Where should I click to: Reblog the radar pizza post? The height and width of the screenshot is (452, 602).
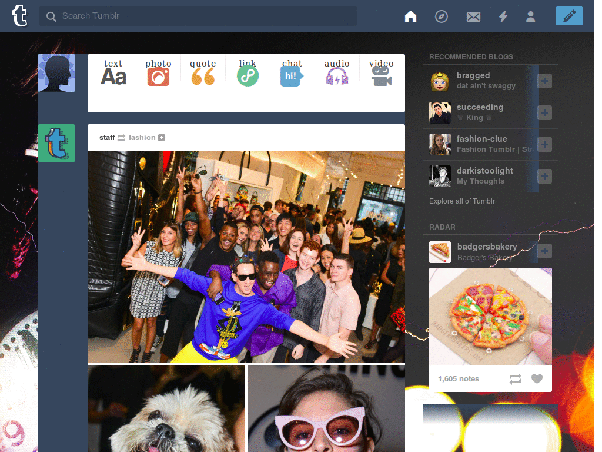point(515,379)
